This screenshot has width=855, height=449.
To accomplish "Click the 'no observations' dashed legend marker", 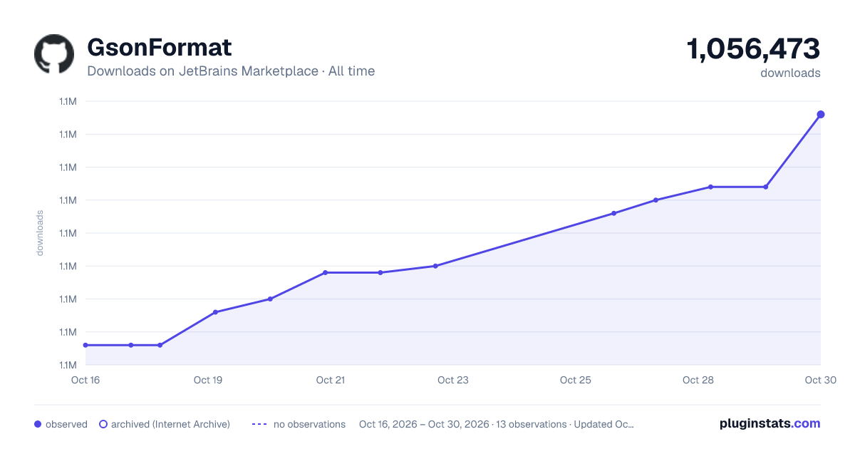I will click(x=259, y=424).
